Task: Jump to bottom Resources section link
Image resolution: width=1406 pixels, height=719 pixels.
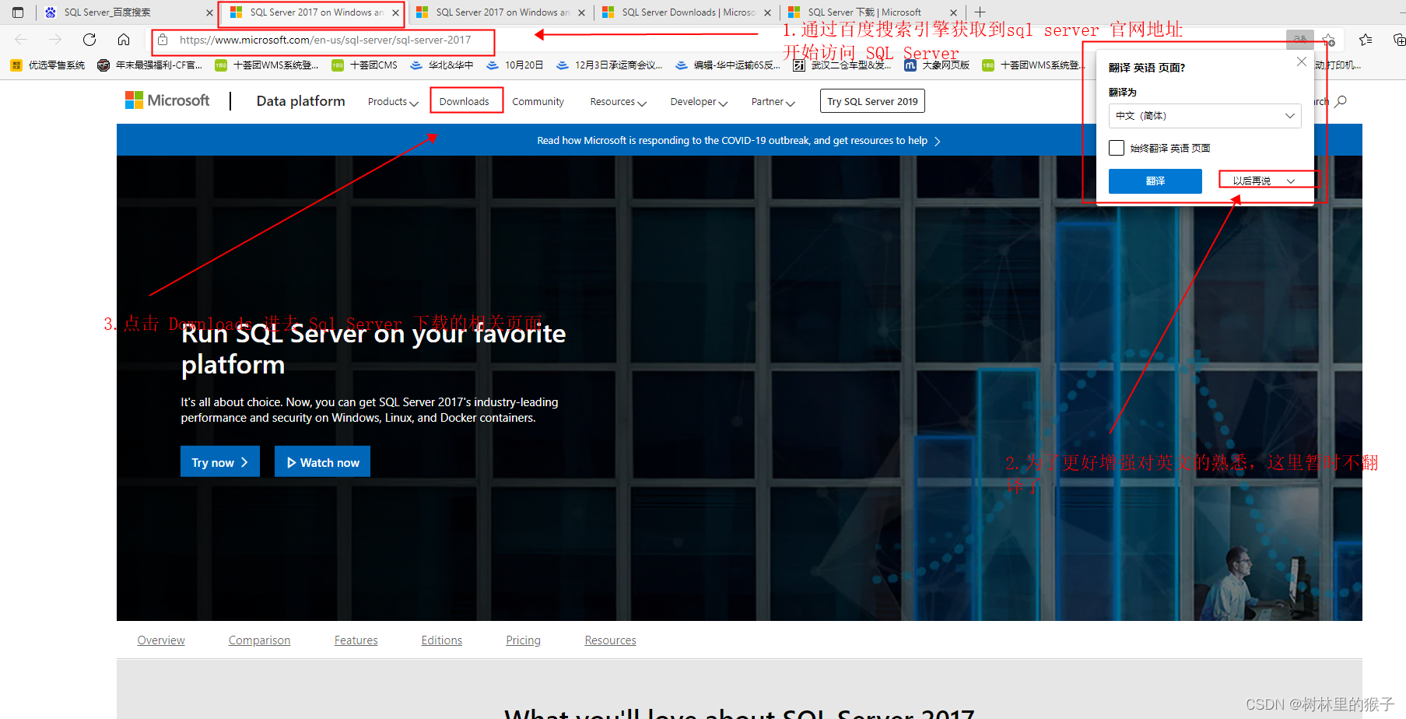Action: [x=611, y=640]
